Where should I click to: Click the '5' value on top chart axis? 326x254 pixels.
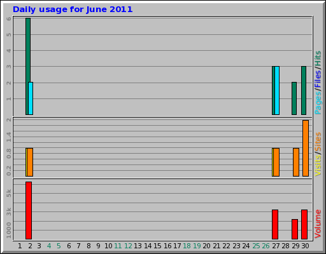pos(9,34)
